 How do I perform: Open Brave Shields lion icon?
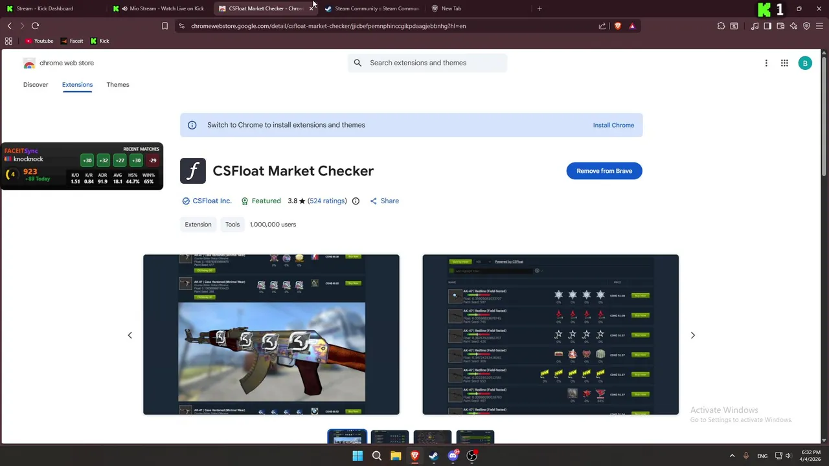(618, 26)
